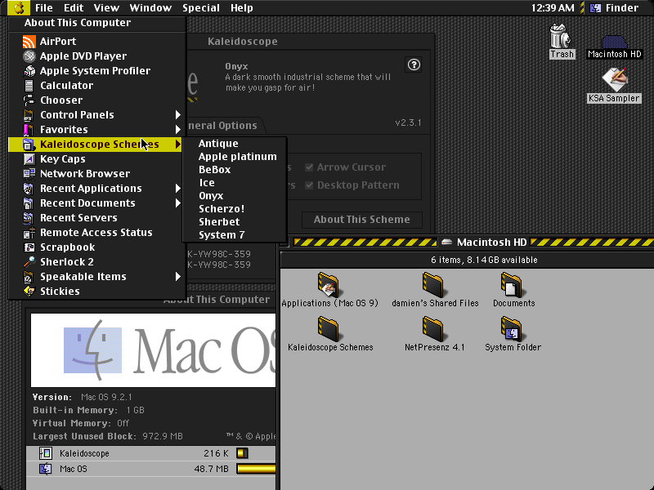Expand Recent Documents submenu arrow

[x=178, y=203]
